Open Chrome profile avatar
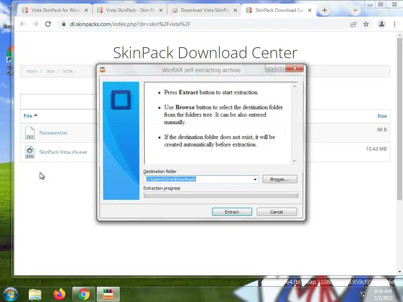Screen dimensions: 403x302 click(382, 24)
